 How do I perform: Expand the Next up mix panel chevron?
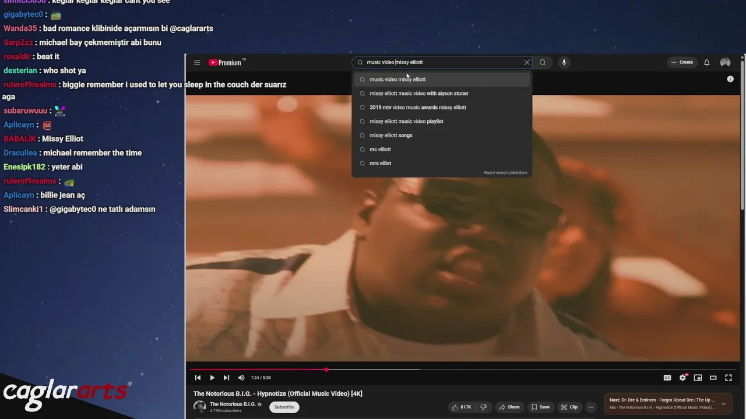724,403
